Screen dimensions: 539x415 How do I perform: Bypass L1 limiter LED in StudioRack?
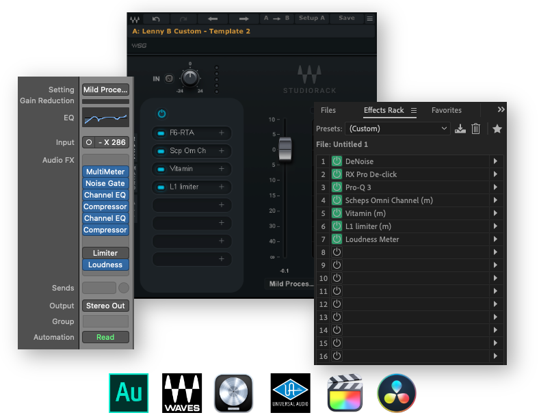click(x=161, y=187)
